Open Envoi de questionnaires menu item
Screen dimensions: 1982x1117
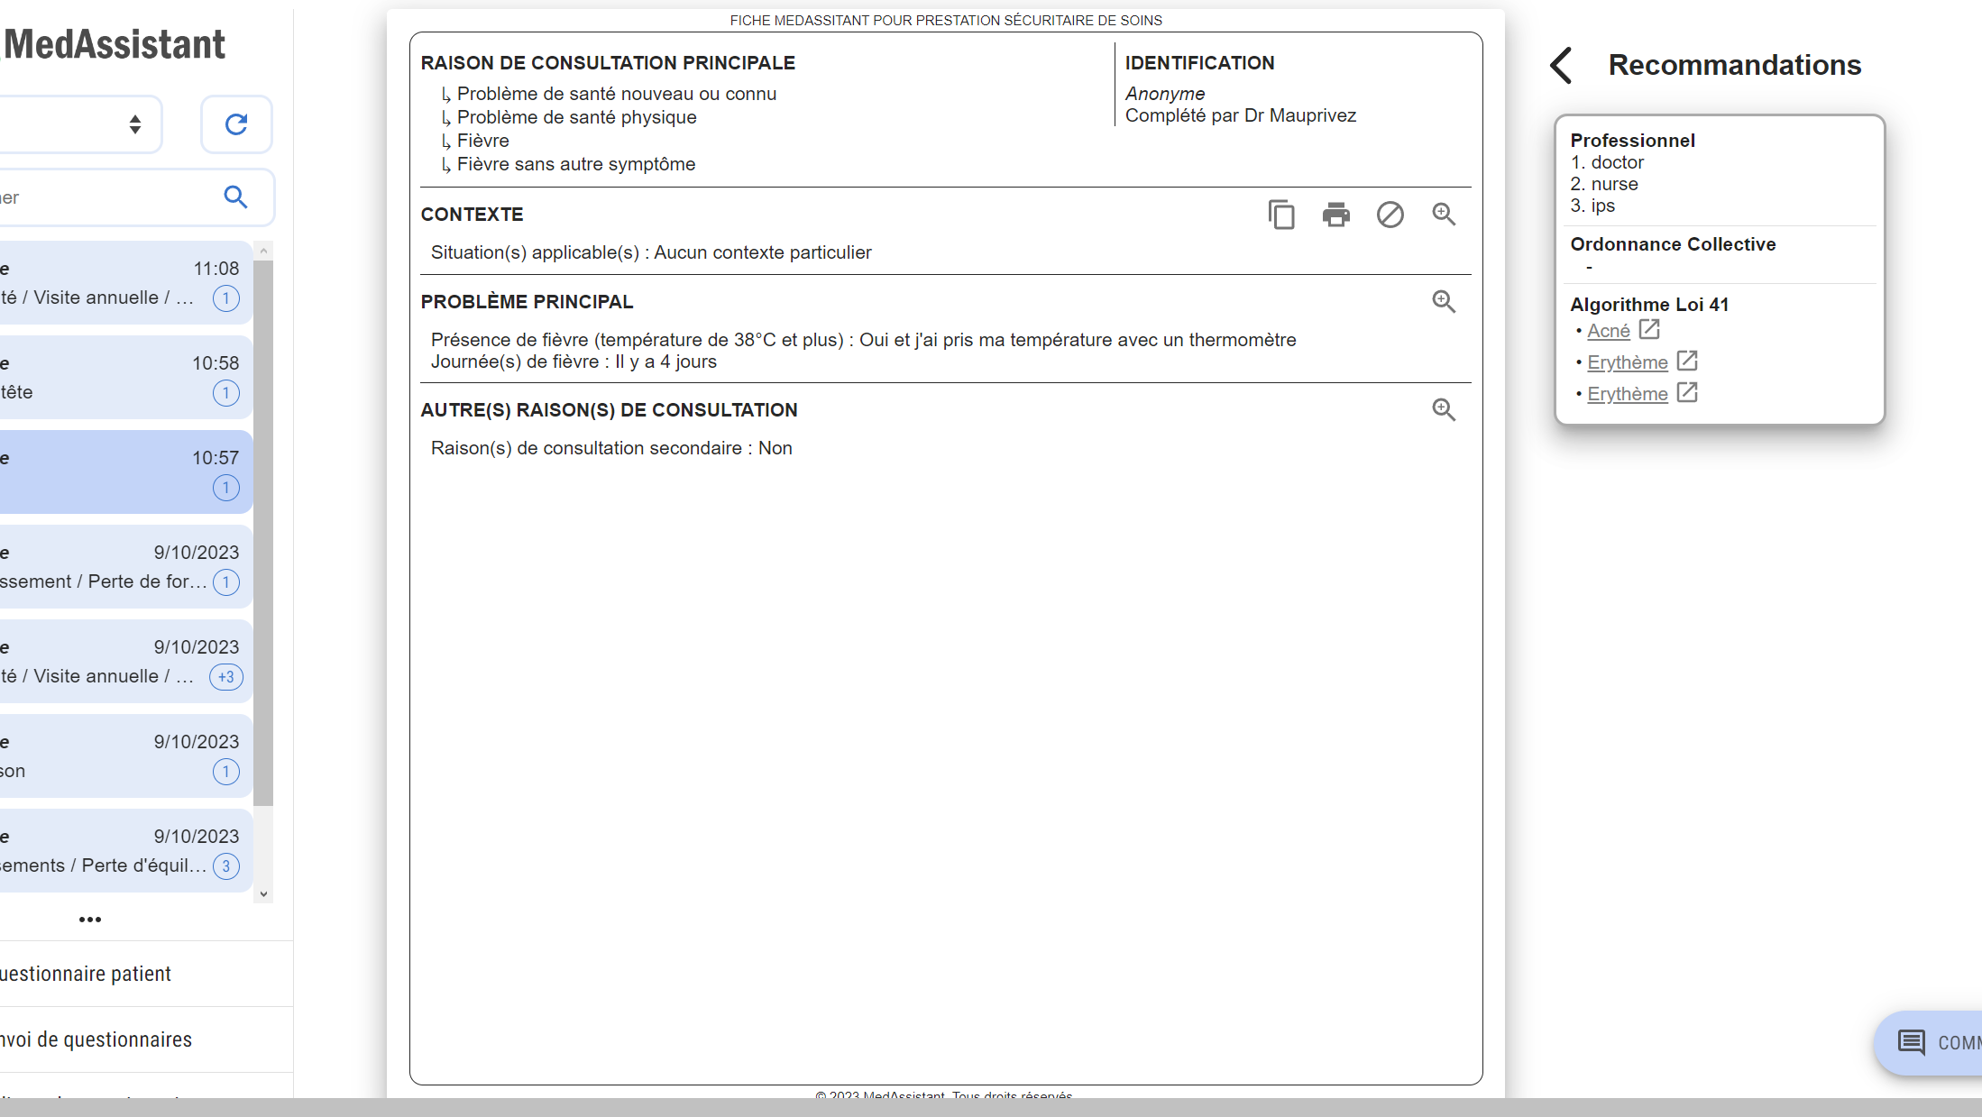tap(96, 1039)
